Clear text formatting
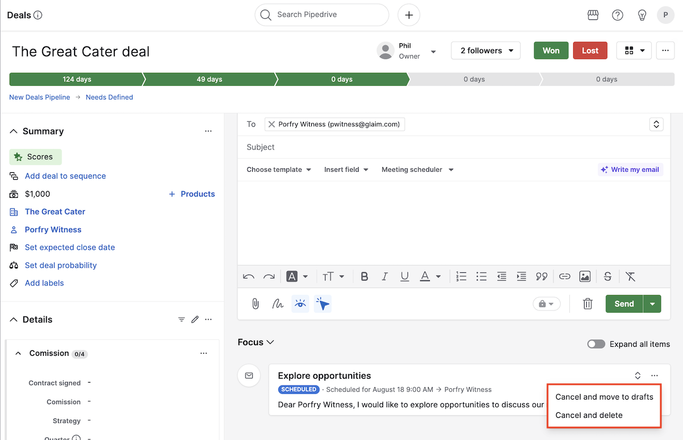 point(630,277)
